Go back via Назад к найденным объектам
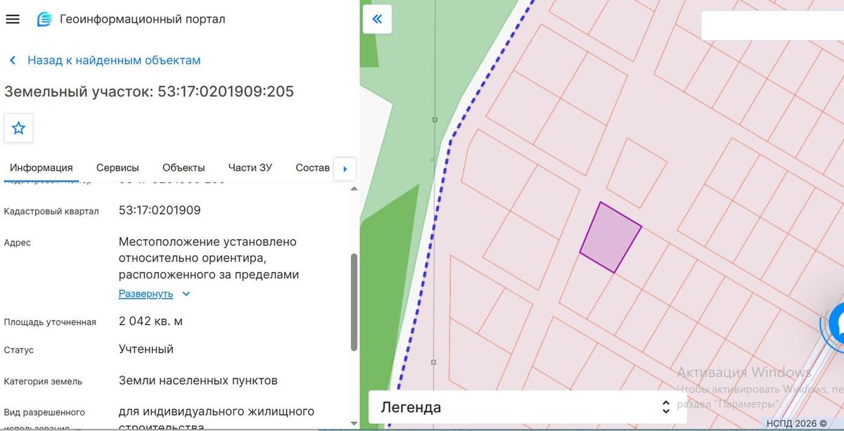 105,60
